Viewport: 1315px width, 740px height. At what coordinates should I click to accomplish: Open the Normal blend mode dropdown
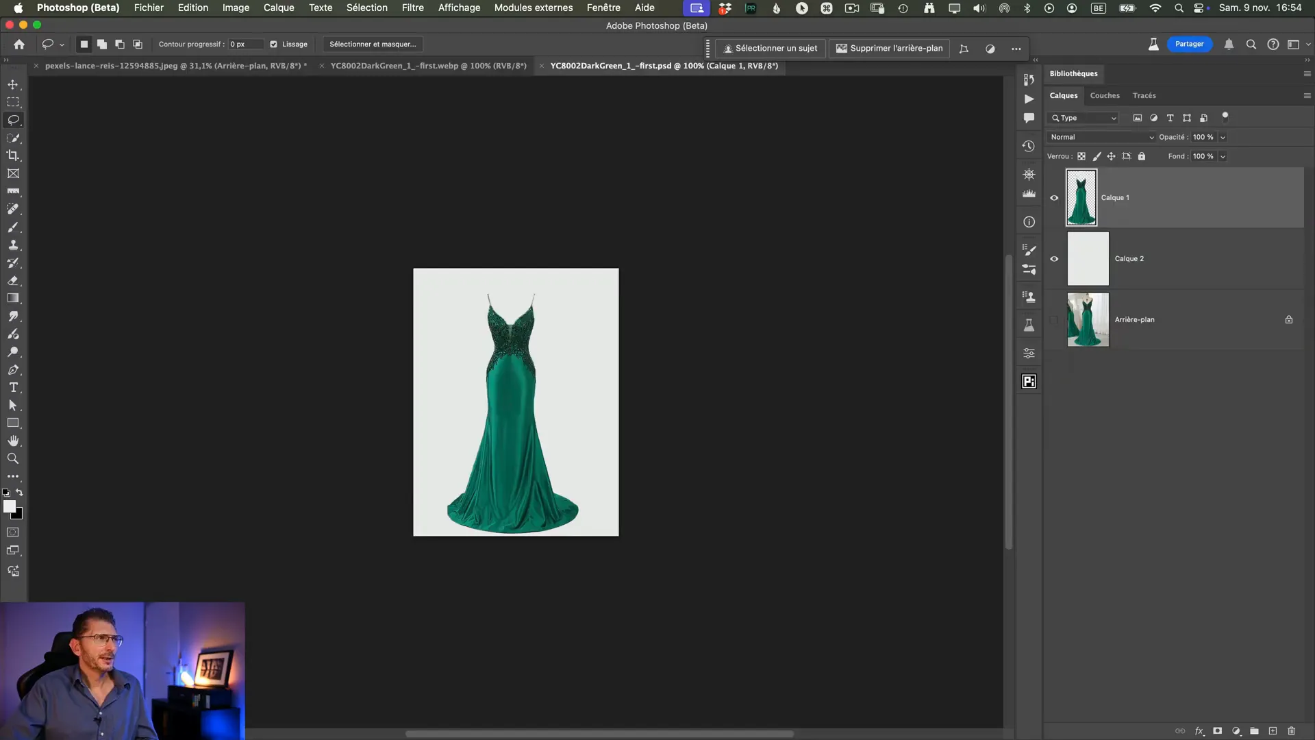point(1101,137)
